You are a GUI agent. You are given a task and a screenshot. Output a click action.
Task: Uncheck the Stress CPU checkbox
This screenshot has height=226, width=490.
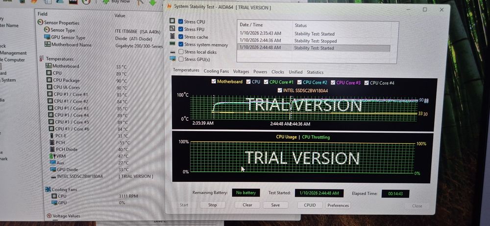[181, 22]
